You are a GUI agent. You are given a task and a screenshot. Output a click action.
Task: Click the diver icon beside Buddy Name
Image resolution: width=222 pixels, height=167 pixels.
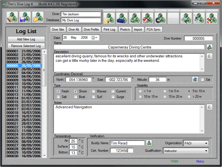coord(149,143)
